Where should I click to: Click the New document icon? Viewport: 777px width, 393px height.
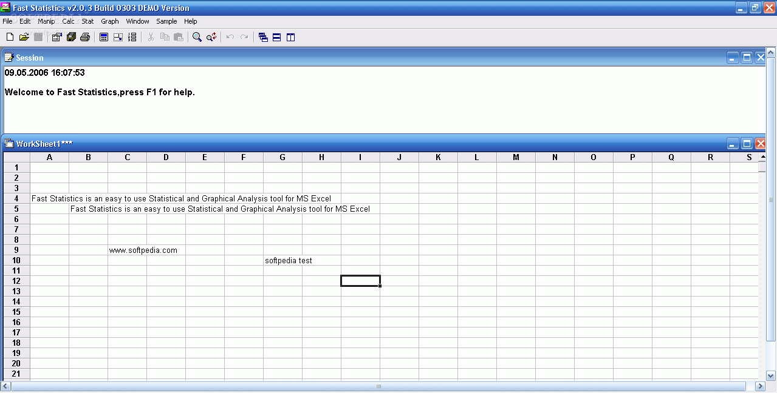(10, 37)
